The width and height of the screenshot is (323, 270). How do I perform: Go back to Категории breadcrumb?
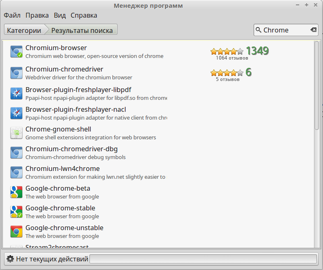coord(24,30)
